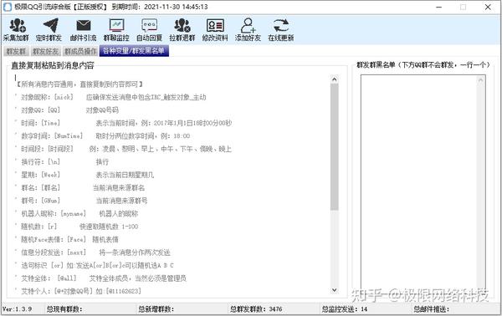The width and height of the screenshot is (502, 316).
Task: Switch to the 群发好友 tab
Action: pos(45,51)
